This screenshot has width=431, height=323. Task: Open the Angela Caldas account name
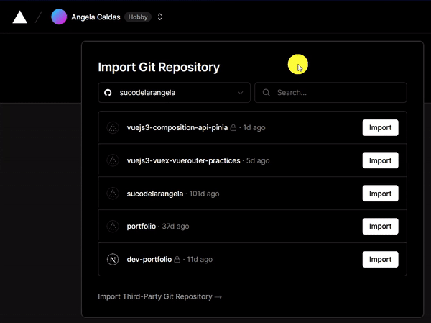coord(96,17)
